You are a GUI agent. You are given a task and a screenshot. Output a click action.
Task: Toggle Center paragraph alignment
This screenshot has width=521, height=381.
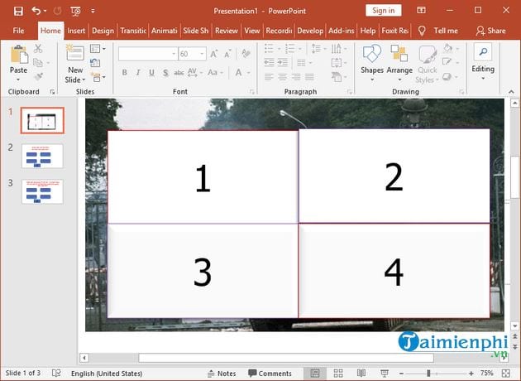[x=283, y=77]
